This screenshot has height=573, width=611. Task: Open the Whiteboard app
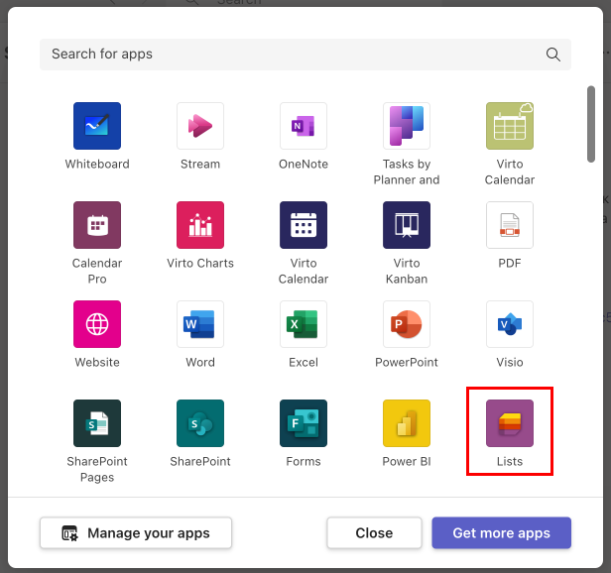pos(97,126)
